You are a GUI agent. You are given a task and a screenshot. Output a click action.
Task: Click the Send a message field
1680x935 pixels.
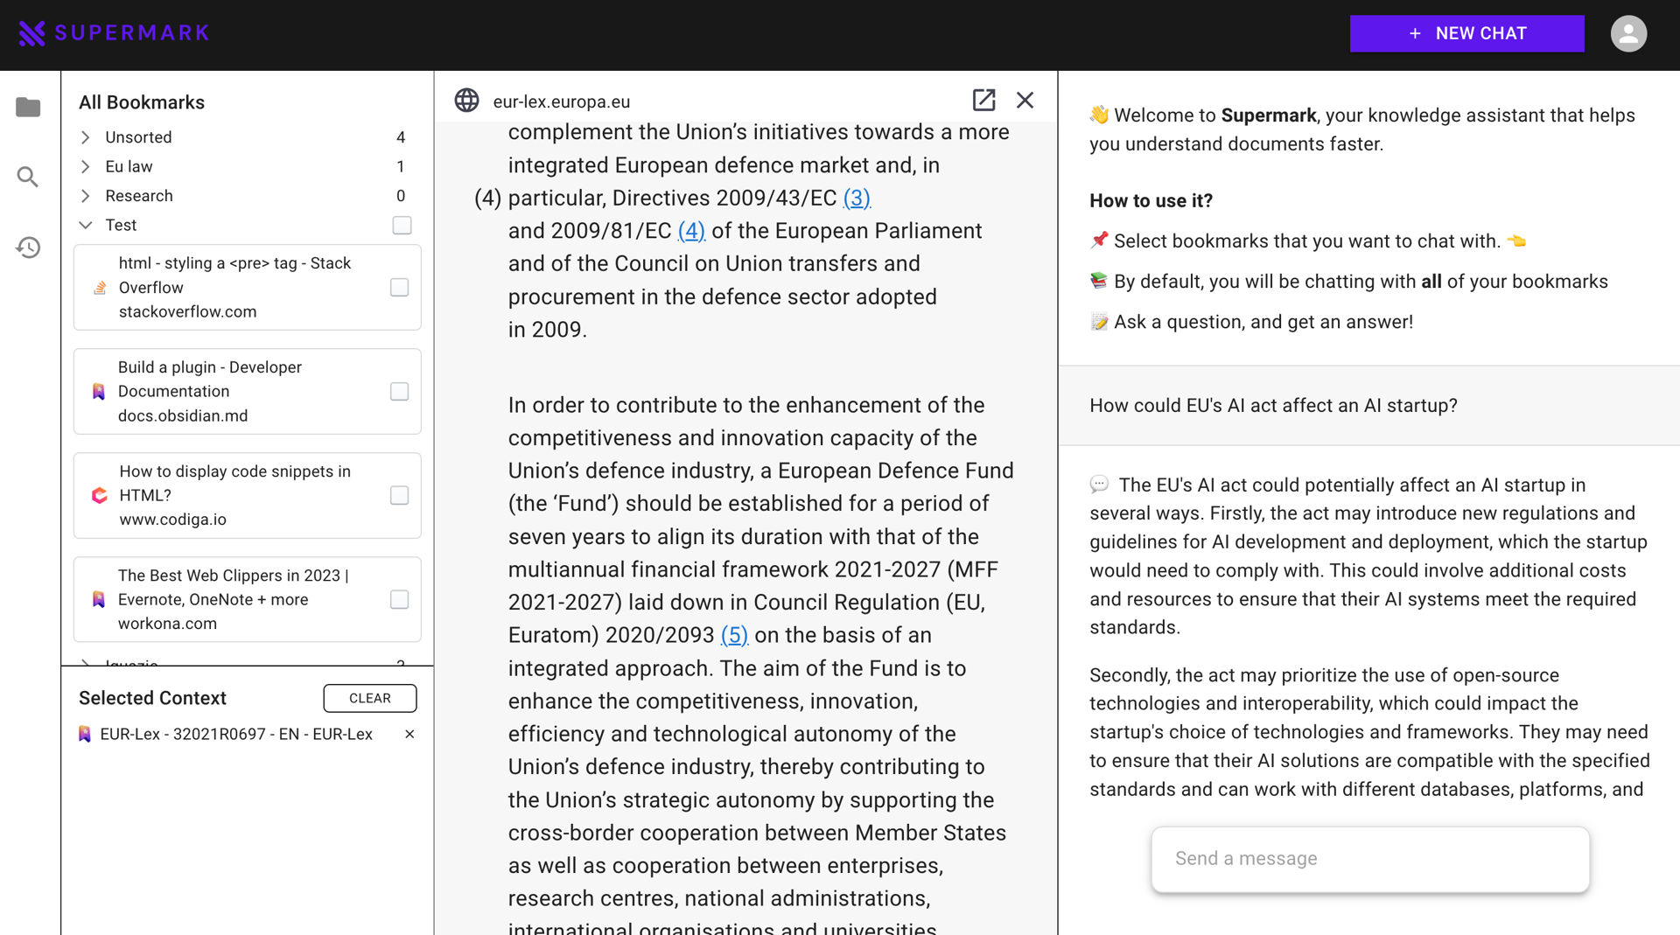(x=1370, y=860)
